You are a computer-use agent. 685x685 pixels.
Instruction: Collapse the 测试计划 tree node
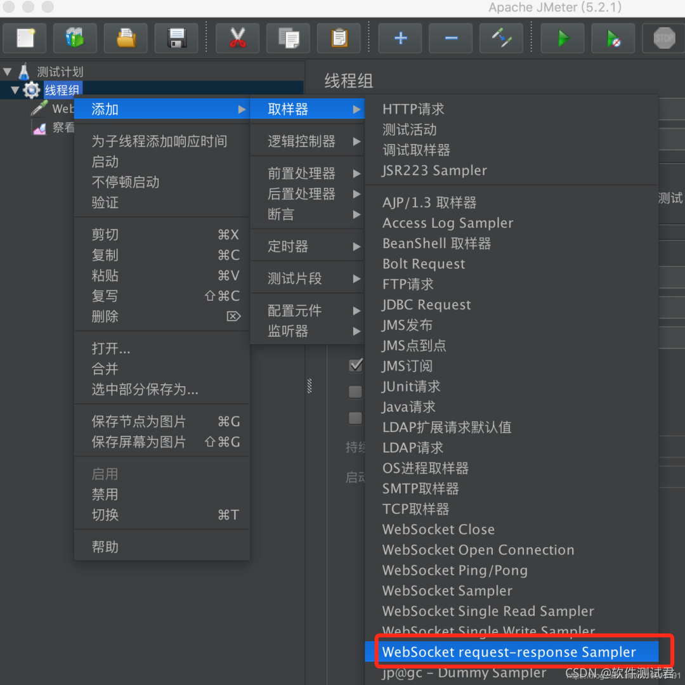pos(8,71)
